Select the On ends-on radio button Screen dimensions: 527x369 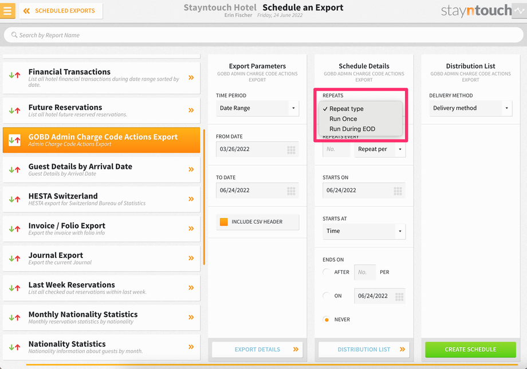click(x=326, y=296)
